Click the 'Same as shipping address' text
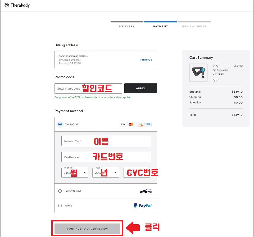The image size is (254, 237). point(73,56)
